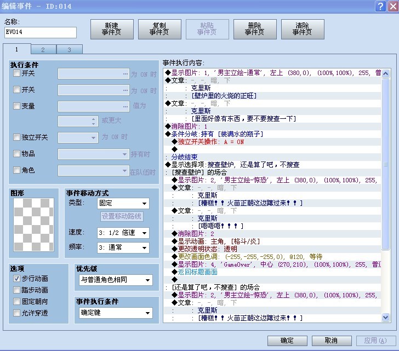
Task: Switch to event page tab 3
Action: click(70, 50)
